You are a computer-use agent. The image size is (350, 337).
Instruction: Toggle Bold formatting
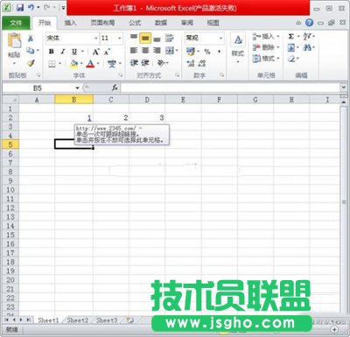[52, 52]
